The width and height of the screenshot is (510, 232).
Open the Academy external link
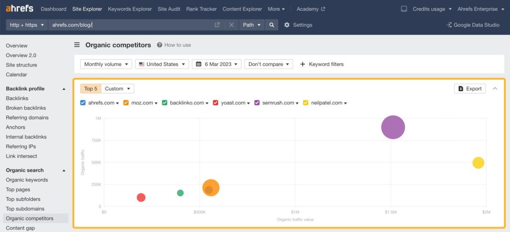click(x=311, y=9)
